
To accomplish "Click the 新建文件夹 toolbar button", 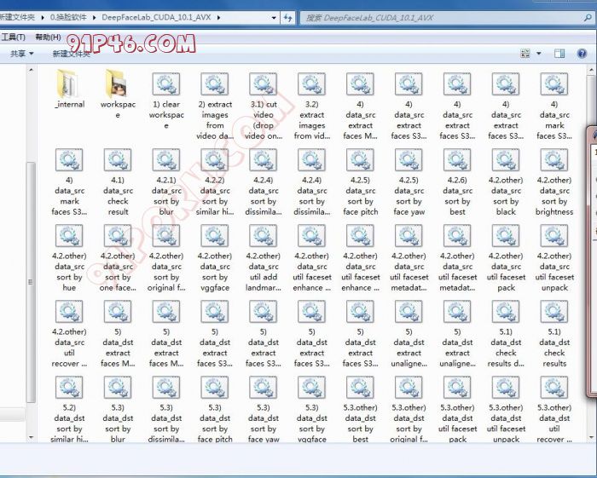I will pos(71,54).
